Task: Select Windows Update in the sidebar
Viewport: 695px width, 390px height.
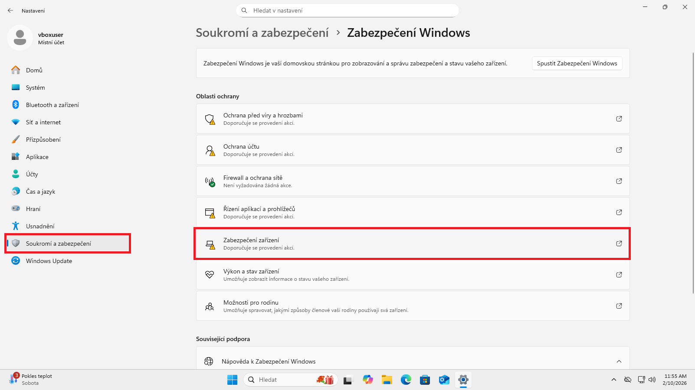Action: (49, 260)
